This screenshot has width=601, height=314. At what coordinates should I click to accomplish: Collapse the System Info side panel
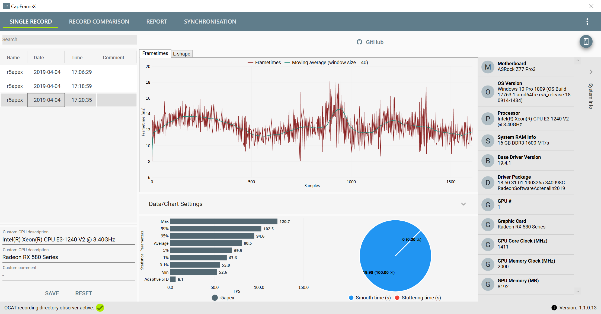tap(591, 72)
